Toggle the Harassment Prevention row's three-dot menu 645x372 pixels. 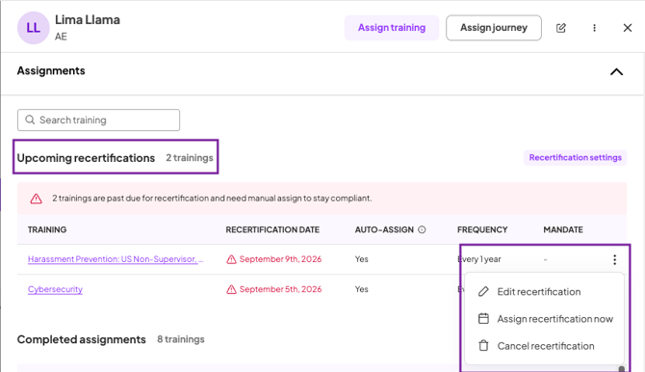click(614, 259)
